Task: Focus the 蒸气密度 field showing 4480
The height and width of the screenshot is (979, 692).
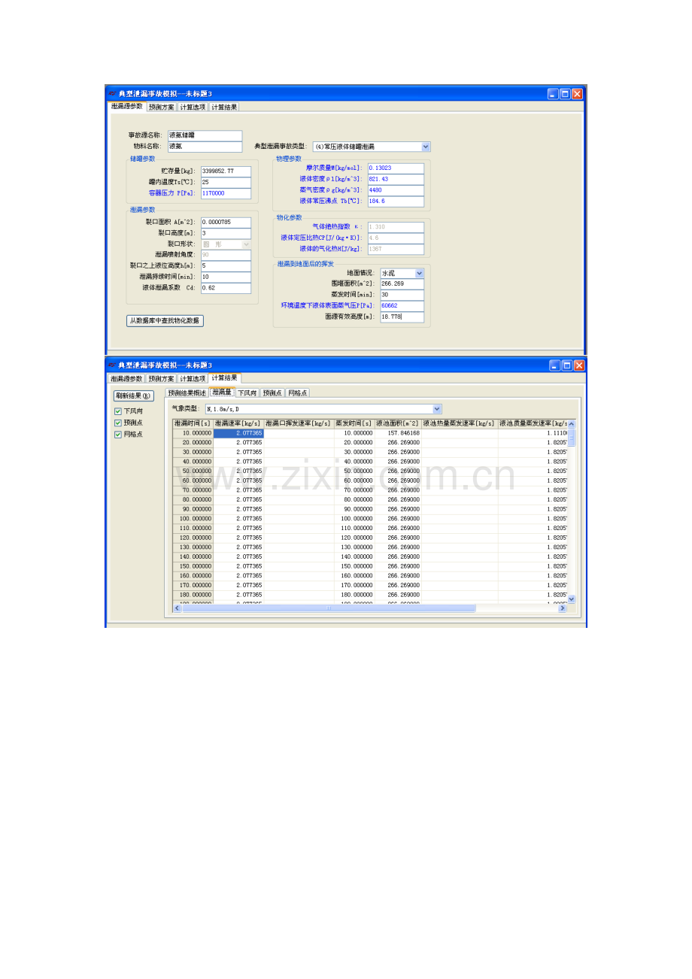Action: click(396, 190)
